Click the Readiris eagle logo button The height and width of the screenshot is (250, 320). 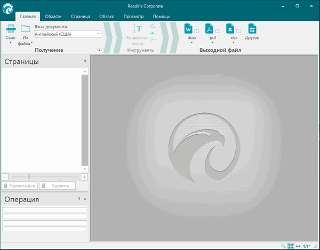pos(8,9)
